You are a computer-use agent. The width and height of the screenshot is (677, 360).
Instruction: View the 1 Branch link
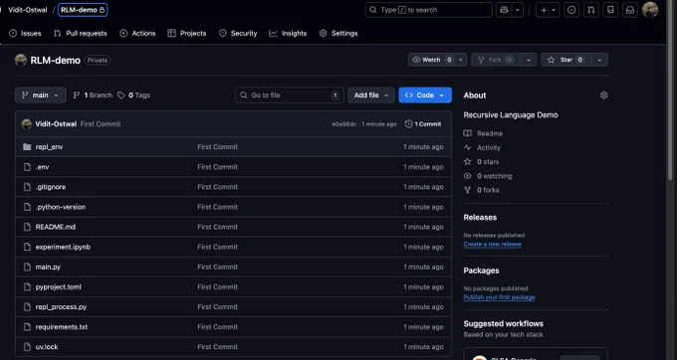(93, 95)
